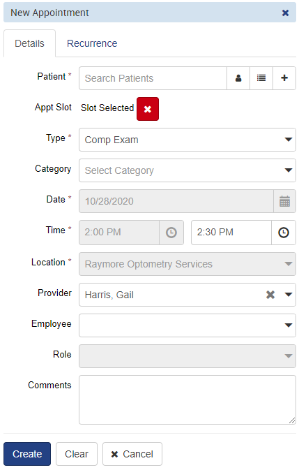
Task: Open the date calendar picker icon
Action: pyautogui.click(x=284, y=201)
